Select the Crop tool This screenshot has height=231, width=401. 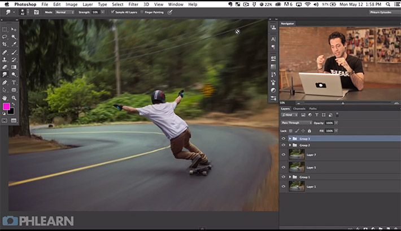click(5, 44)
